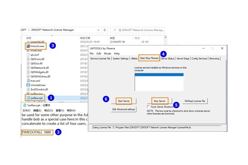Switch to the Service/License File tab

(100, 59)
